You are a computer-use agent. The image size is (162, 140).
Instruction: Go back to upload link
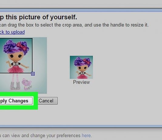[12, 32]
